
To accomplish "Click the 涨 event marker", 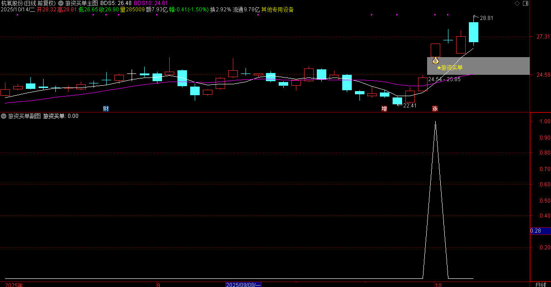I will [x=435, y=109].
